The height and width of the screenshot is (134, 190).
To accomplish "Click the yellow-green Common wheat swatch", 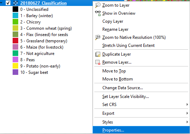I will (15, 28).
